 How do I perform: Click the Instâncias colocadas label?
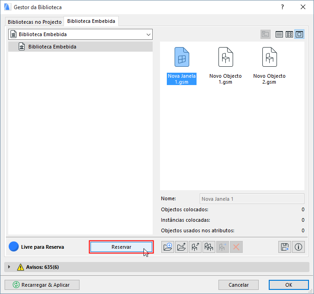coord(186,220)
